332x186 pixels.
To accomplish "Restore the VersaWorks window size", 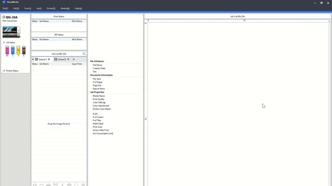I will click(x=322, y=3).
